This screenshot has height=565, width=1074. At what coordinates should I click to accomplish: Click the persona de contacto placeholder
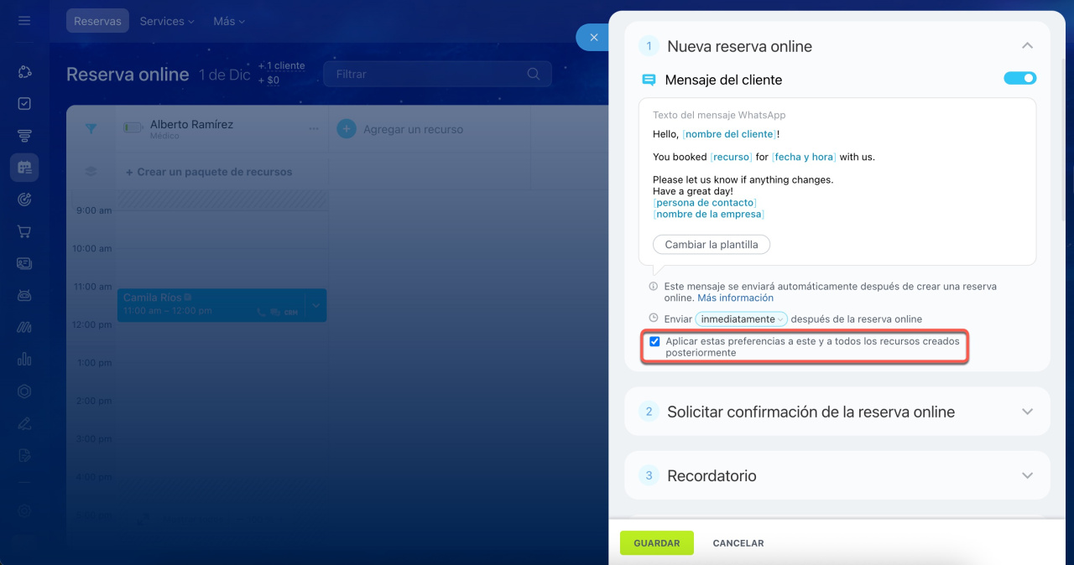point(705,203)
